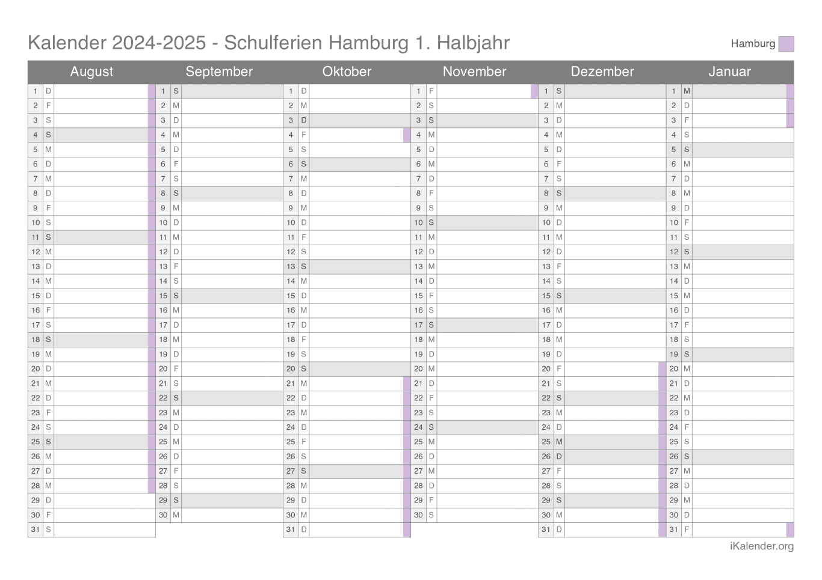Click day number 31 in Oktober
The image size is (822, 580).
point(291,530)
